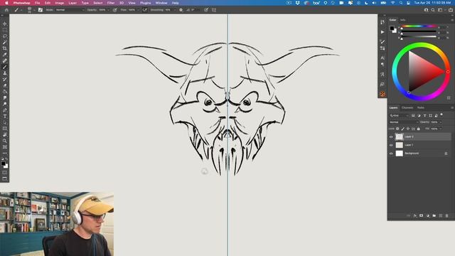Open the layer blend mode dropdown
Image resolution: width=455 pixels, height=256 pixels.
pyautogui.click(x=404, y=122)
